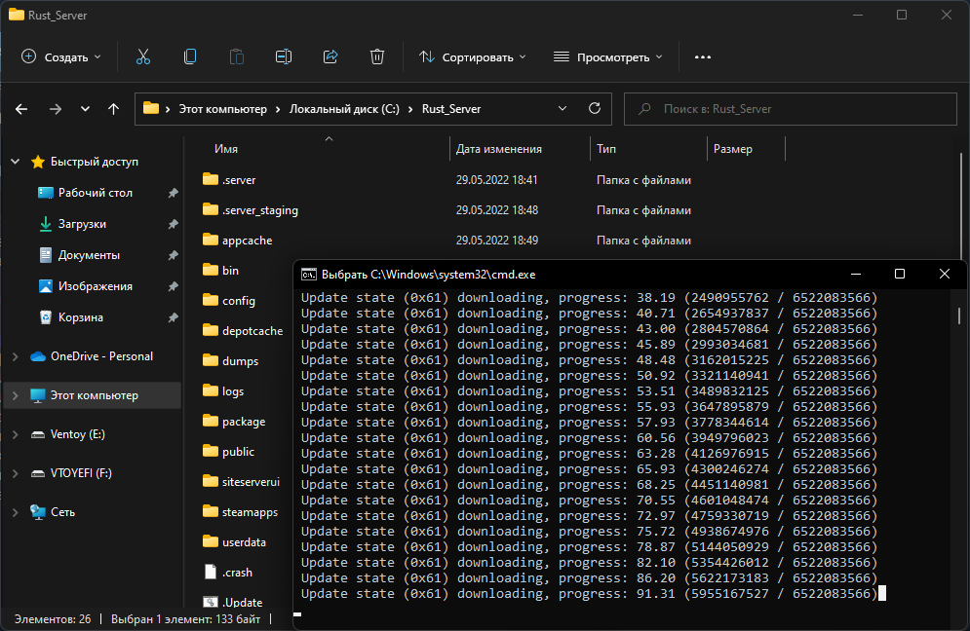The width and height of the screenshot is (970, 631).
Task: Expand the Ventoy (E:) drive node
Action: coord(15,434)
